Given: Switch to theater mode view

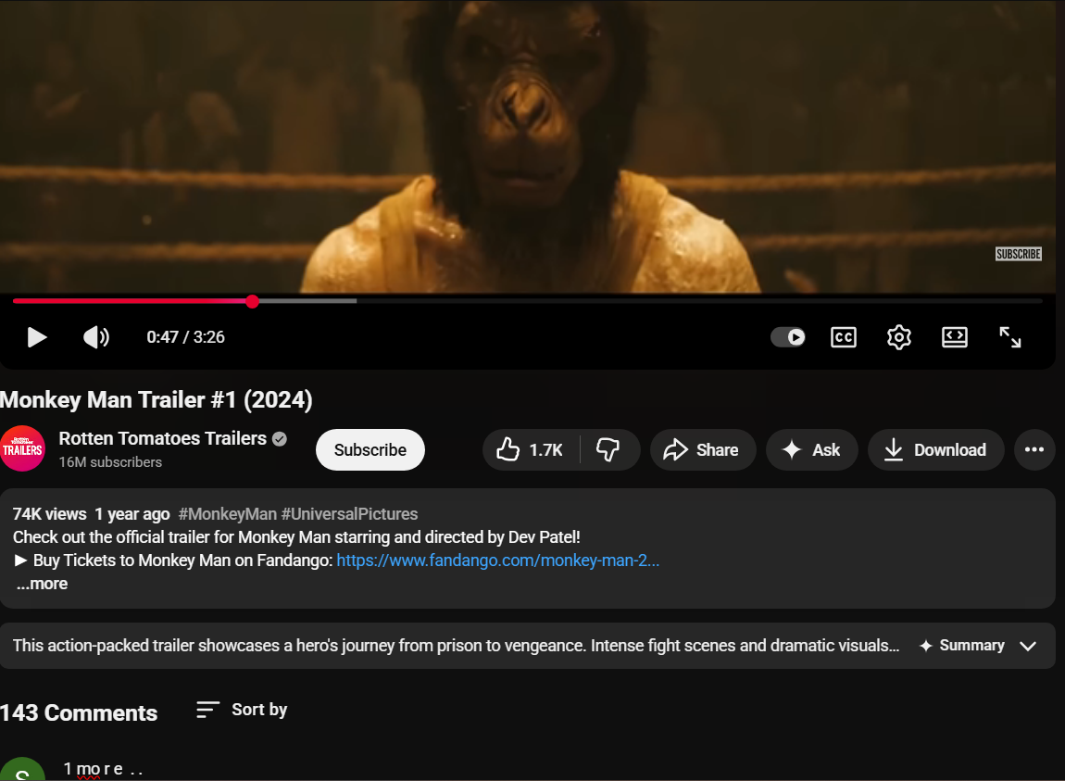Looking at the screenshot, I should coord(954,337).
